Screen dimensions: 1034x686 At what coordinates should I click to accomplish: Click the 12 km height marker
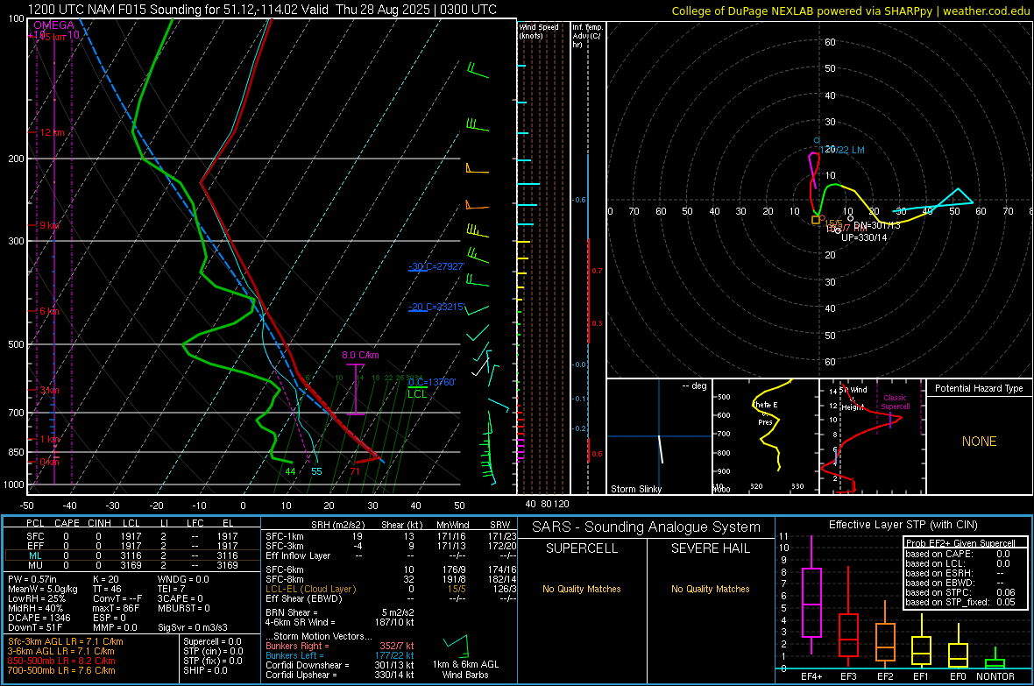[52, 132]
